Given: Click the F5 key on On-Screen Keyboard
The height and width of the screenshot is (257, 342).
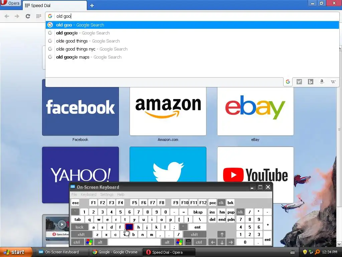Looking at the screenshot, I should pyautogui.click(x=135, y=203).
